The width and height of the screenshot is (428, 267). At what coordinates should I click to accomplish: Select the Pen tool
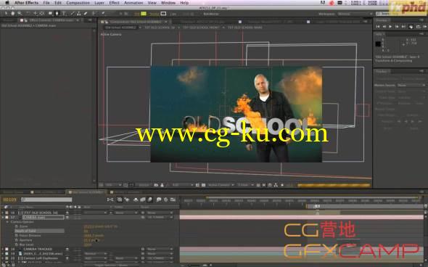click(57, 13)
